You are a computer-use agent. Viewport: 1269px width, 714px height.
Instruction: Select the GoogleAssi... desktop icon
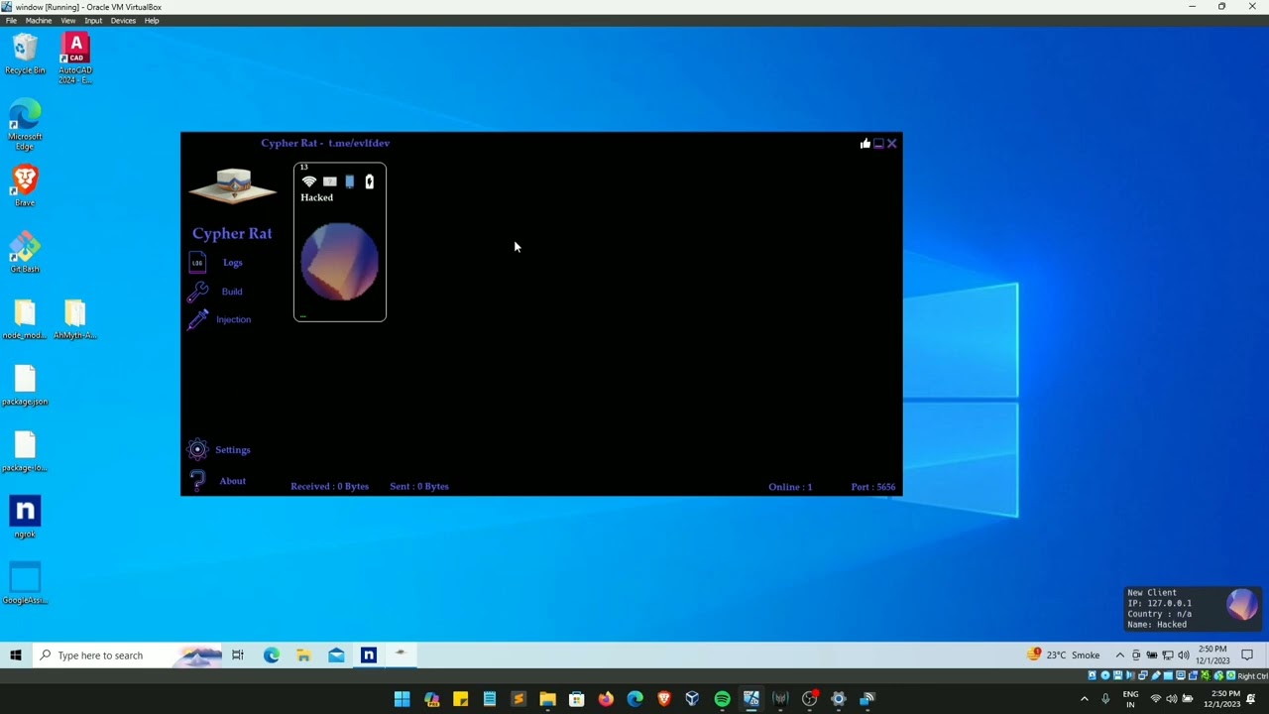pyautogui.click(x=25, y=584)
